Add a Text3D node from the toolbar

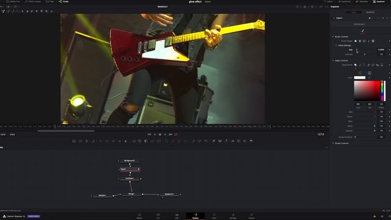[x=226, y=141]
